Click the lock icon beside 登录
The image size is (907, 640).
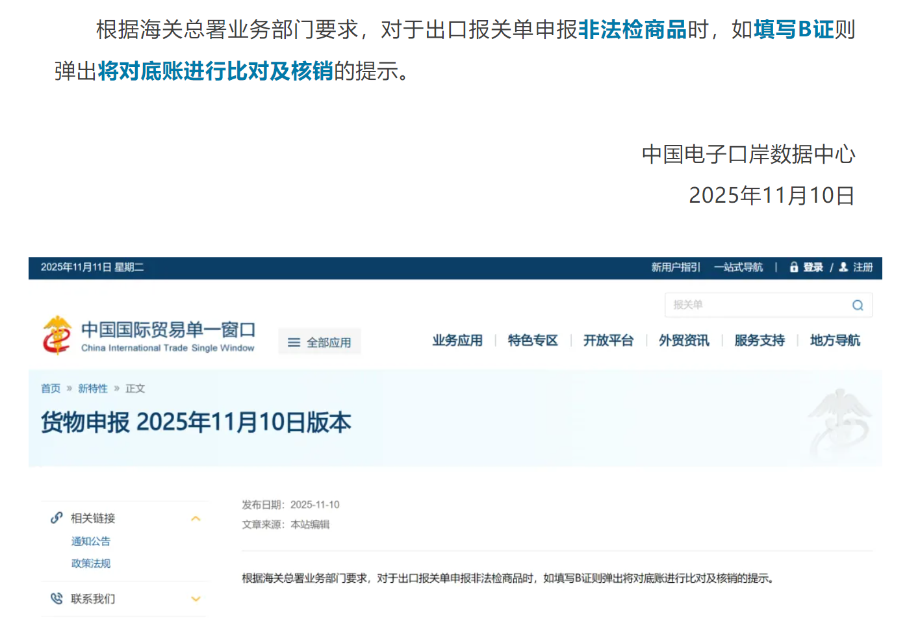793,267
